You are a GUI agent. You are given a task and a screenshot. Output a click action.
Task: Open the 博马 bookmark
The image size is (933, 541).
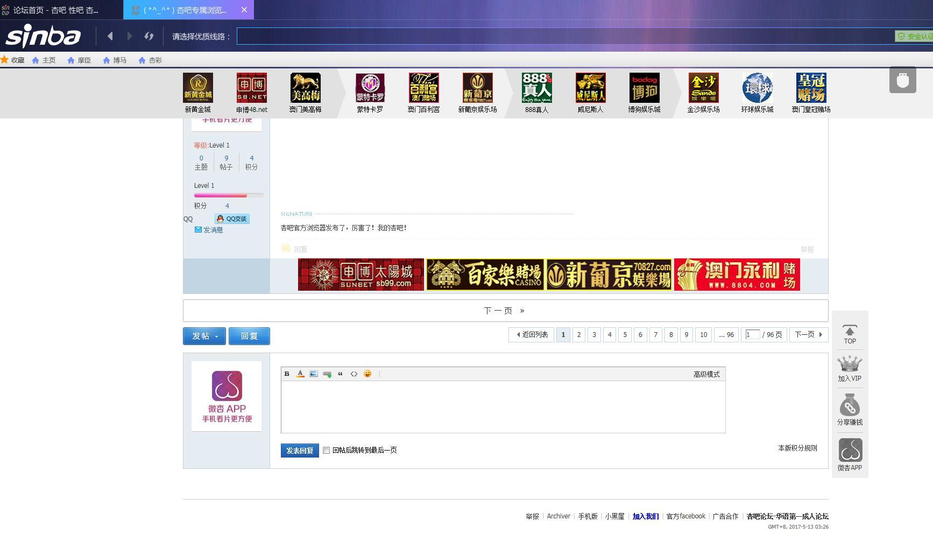115,60
